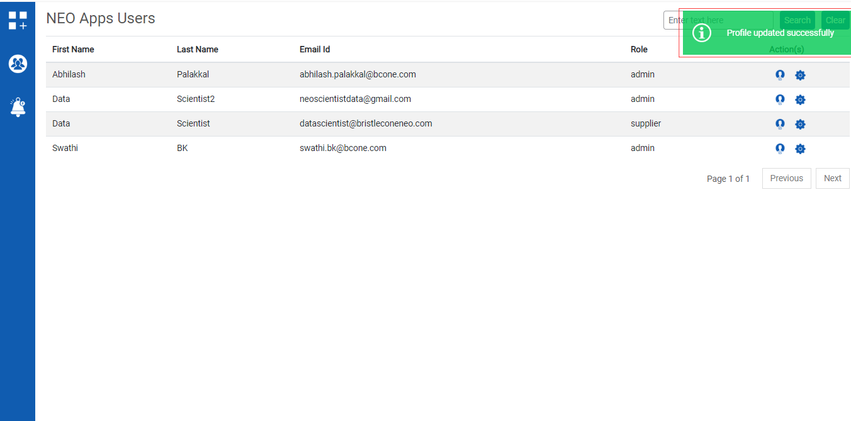Click the profile head icon for neoscientistdata@gmail.com row
The width and height of the screenshot is (851, 421).
point(780,99)
